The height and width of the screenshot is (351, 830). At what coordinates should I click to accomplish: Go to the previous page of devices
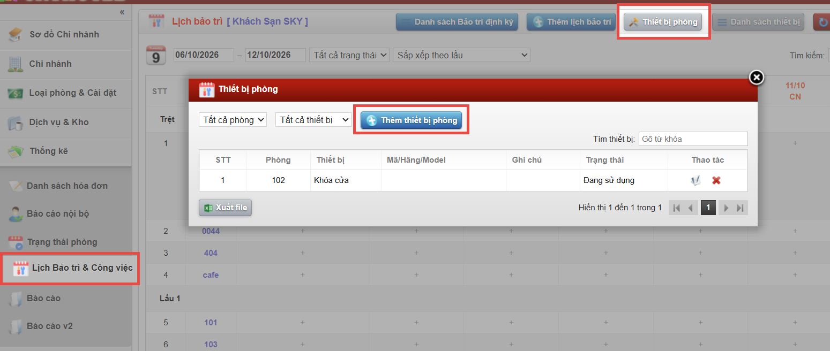[691, 208]
